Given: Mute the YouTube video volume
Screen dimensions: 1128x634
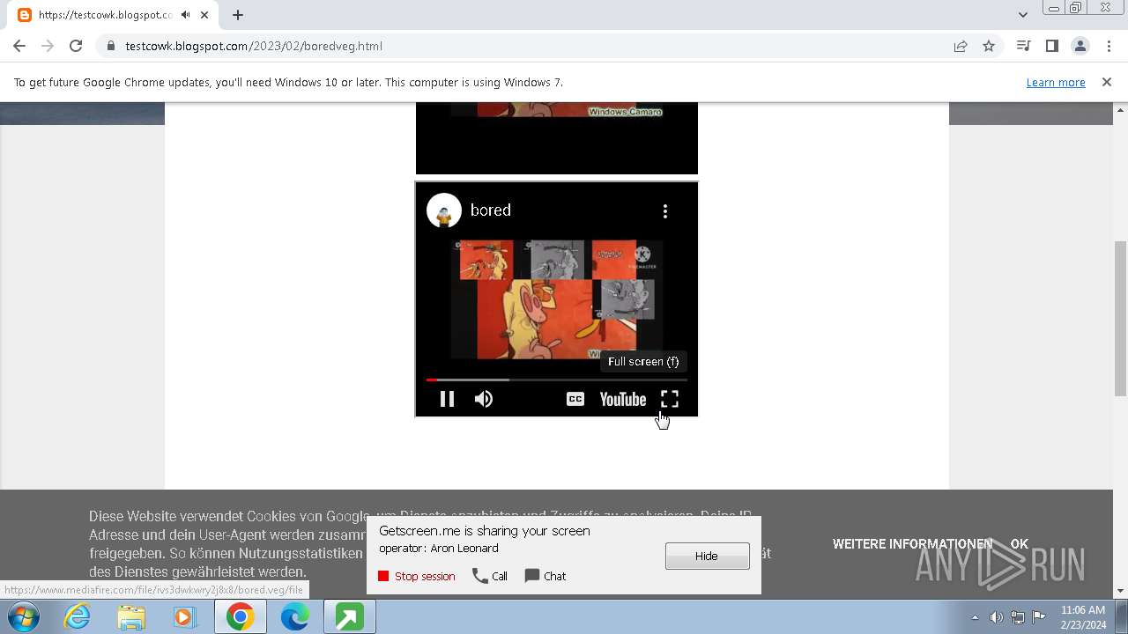Looking at the screenshot, I should pyautogui.click(x=484, y=399).
